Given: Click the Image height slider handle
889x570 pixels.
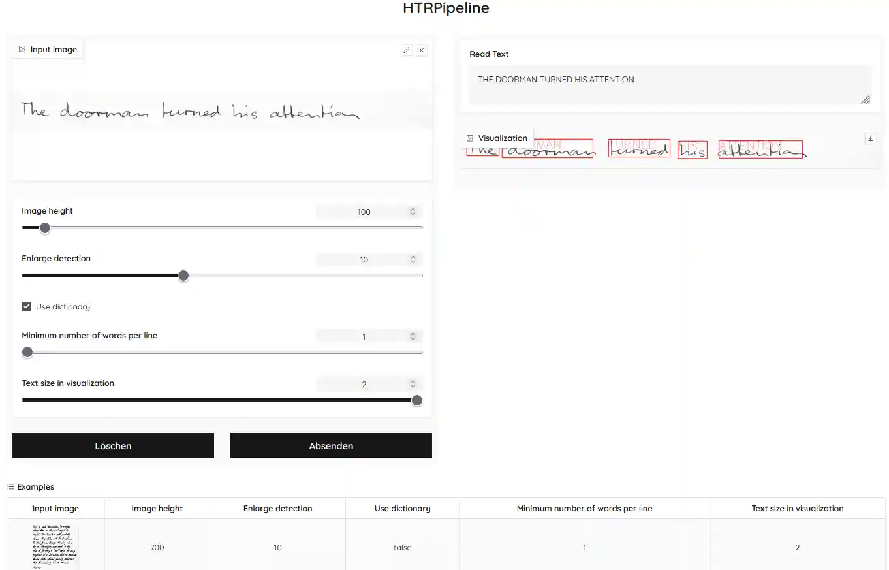Looking at the screenshot, I should [44, 228].
